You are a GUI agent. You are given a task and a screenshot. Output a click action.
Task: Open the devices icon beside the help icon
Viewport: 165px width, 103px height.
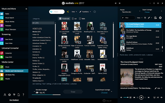(19, 95)
